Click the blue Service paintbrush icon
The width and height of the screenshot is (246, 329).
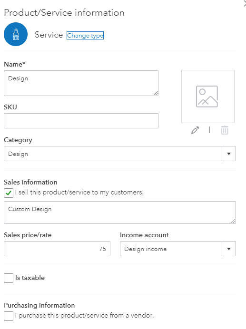(16, 34)
